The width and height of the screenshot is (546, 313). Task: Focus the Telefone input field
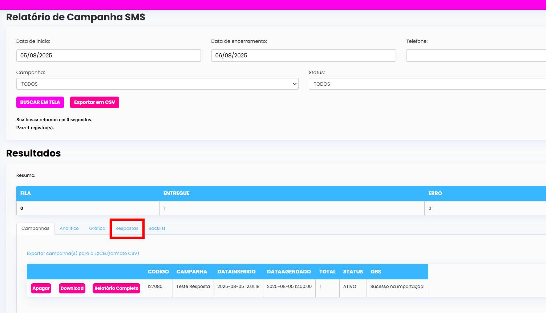476,56
